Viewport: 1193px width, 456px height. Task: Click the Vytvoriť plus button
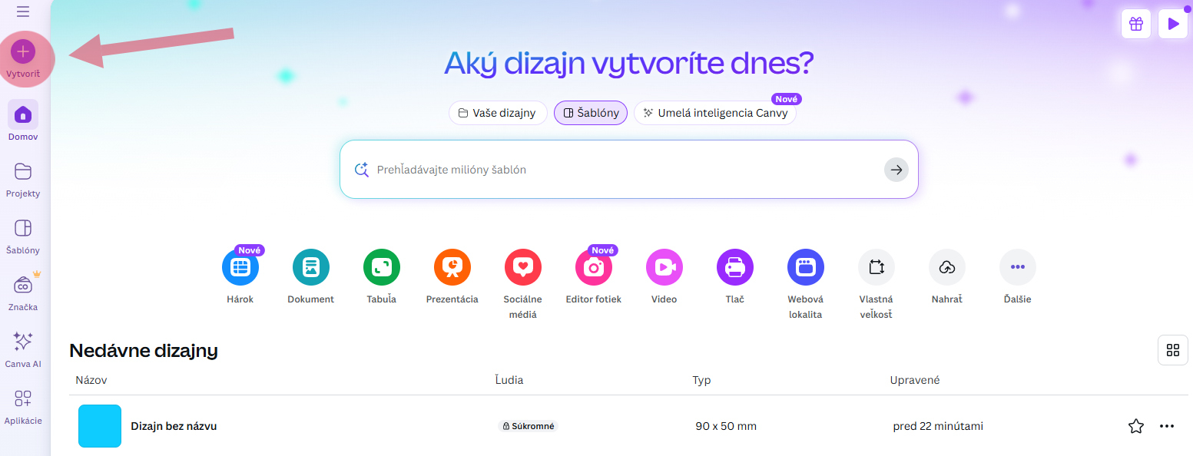(x=23, y=51)
